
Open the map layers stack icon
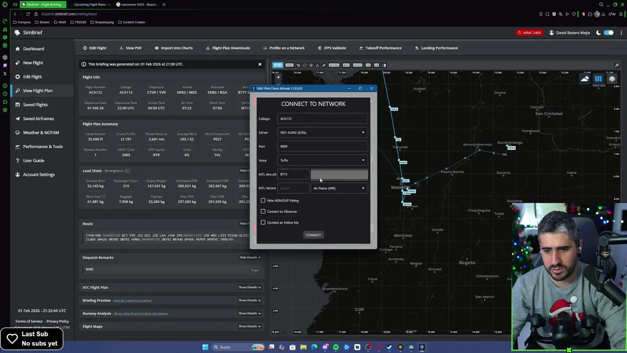tap(612, 79)
